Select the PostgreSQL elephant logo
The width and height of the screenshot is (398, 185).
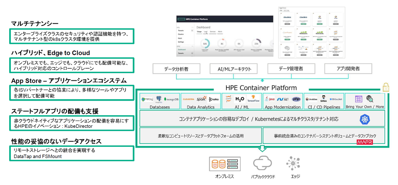pyautogui.click(x=159, y=99)
